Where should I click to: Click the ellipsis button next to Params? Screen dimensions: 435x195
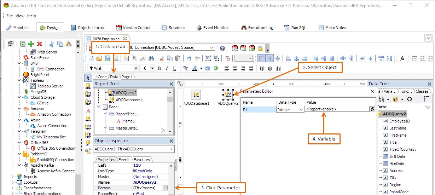click(165, 188)
